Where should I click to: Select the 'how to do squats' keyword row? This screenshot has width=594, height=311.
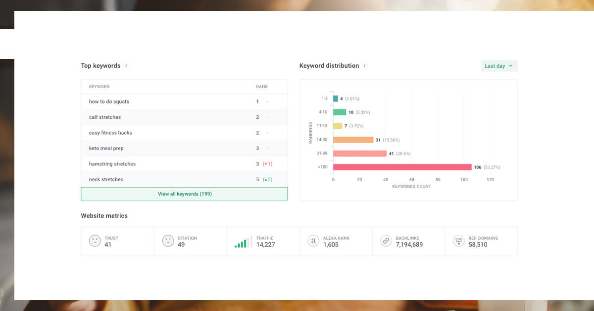click(x=184, y=102)
